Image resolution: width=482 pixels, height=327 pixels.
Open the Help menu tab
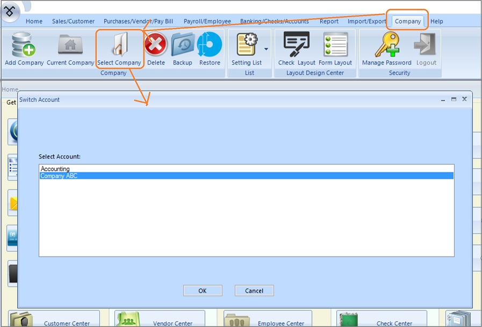tap(437, 21)
